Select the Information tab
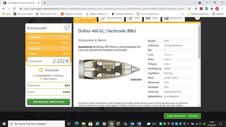The height and width of the screenshot is (127, 226). point(85,18)
